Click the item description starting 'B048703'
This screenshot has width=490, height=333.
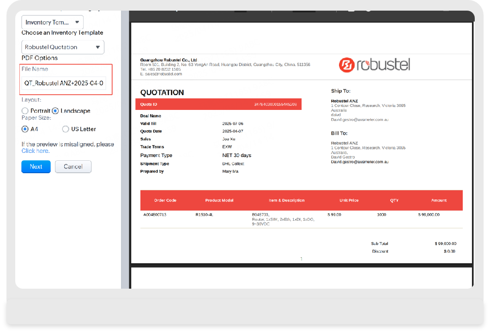pyautogui.click(x=283, y=219)
